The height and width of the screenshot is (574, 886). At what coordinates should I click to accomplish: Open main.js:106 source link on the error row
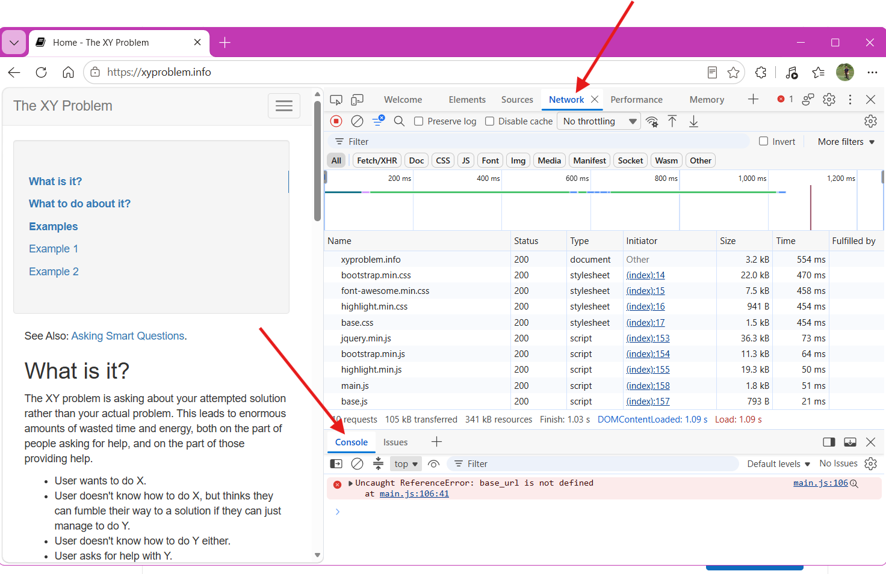click(x=820, y=483)
